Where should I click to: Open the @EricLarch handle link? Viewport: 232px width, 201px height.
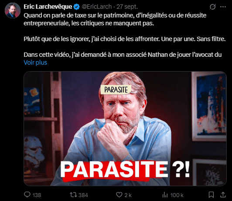(97, 7)
